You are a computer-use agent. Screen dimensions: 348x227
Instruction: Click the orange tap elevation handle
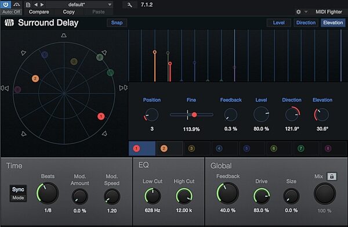tap(155, 52)
